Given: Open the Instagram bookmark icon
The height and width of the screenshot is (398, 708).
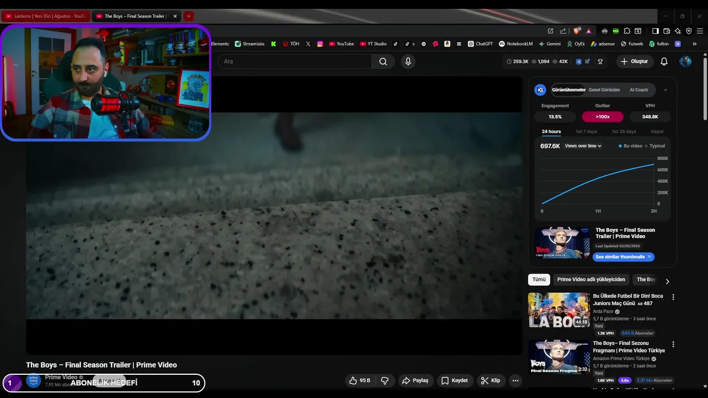Looking at the screenshot, I should (x=320, y=44).
